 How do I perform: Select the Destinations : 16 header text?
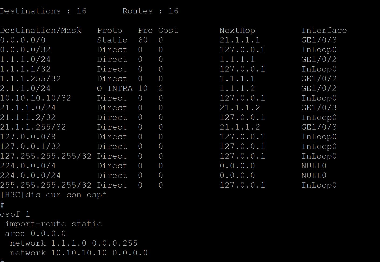[x=43, y=11]
